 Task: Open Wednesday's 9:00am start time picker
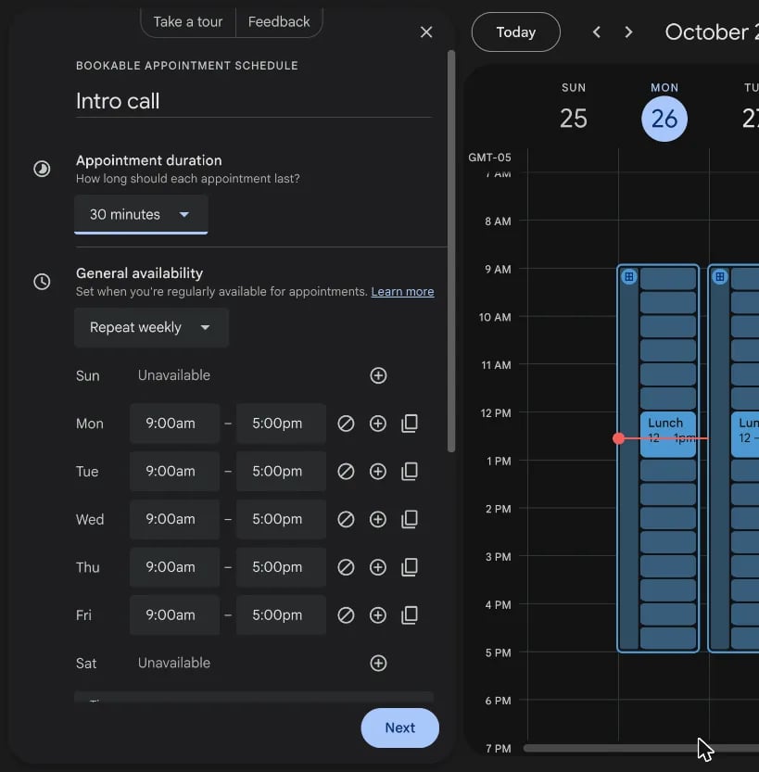[175, 519]
